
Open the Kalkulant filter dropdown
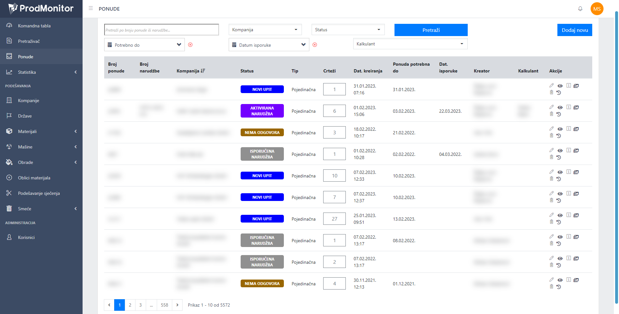[410, 44]
